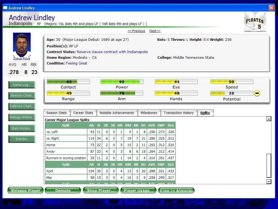Screen dimensions: 278x209
Task: View the Transaction History tab
Action: click(179, 113)
